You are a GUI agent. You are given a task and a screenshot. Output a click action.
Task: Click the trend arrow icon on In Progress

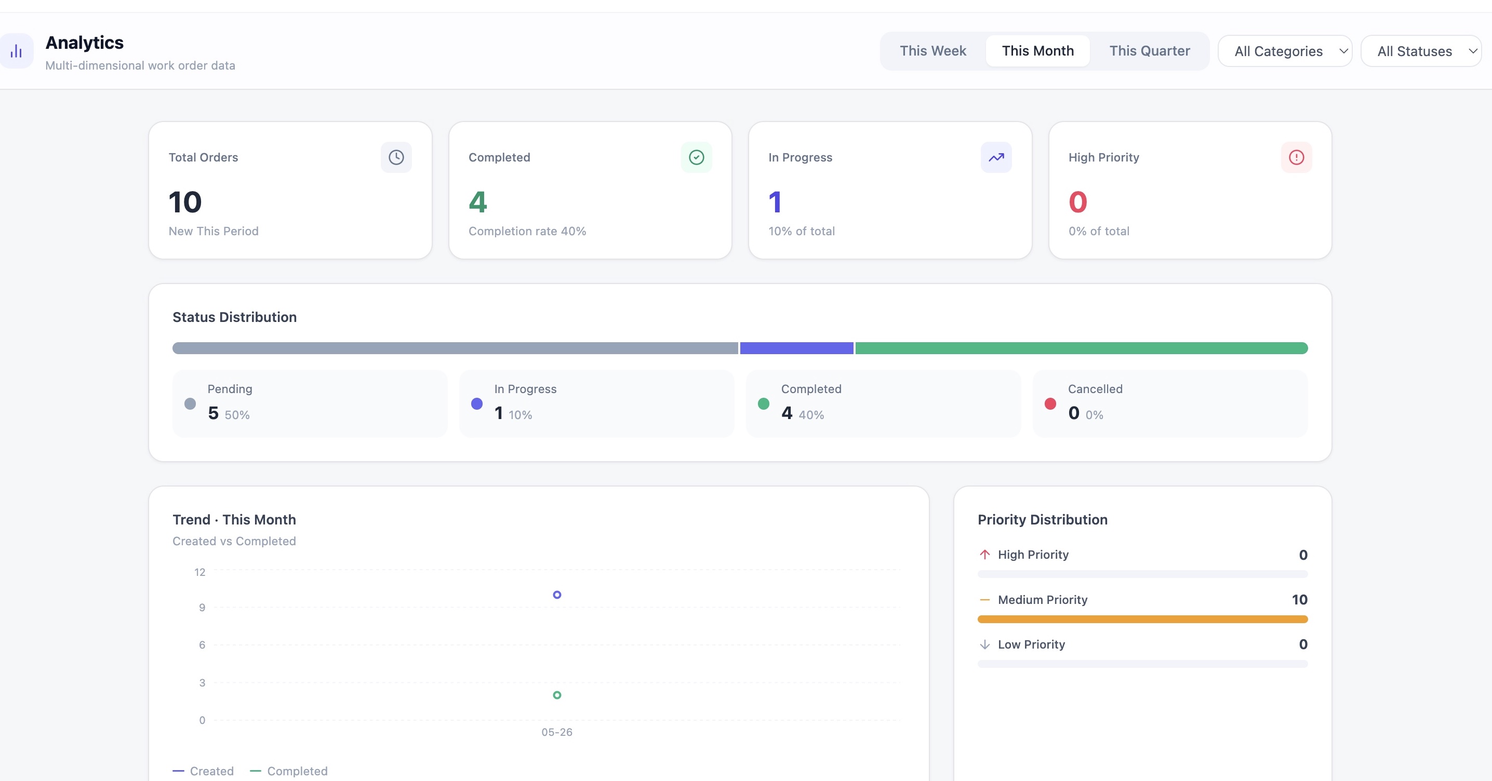pyautogui.click(x=996, y=157)
